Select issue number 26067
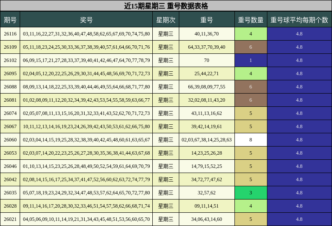Screen dimensions: 332x226 point(10,126)
